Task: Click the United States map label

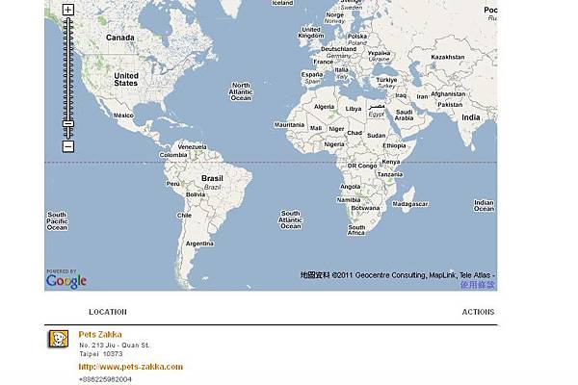Action: [126, 79]
